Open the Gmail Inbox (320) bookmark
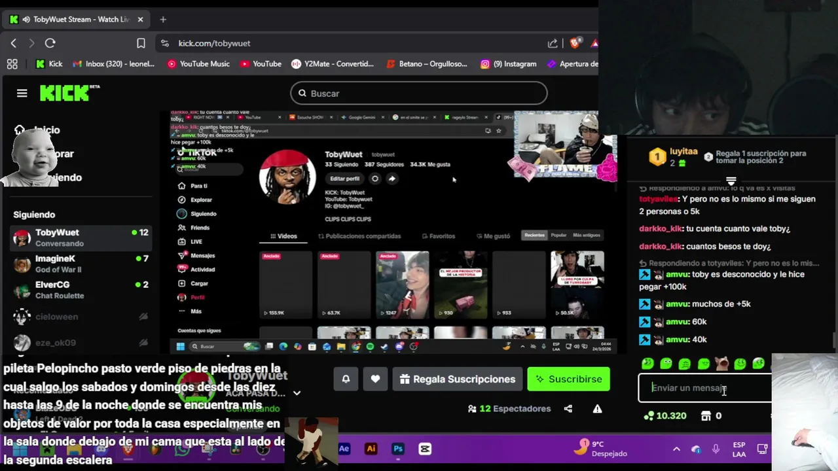838x471 pixels. click(x=113, y=64)
